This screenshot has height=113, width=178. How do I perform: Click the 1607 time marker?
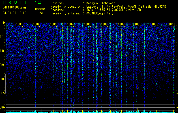[121, 24]
